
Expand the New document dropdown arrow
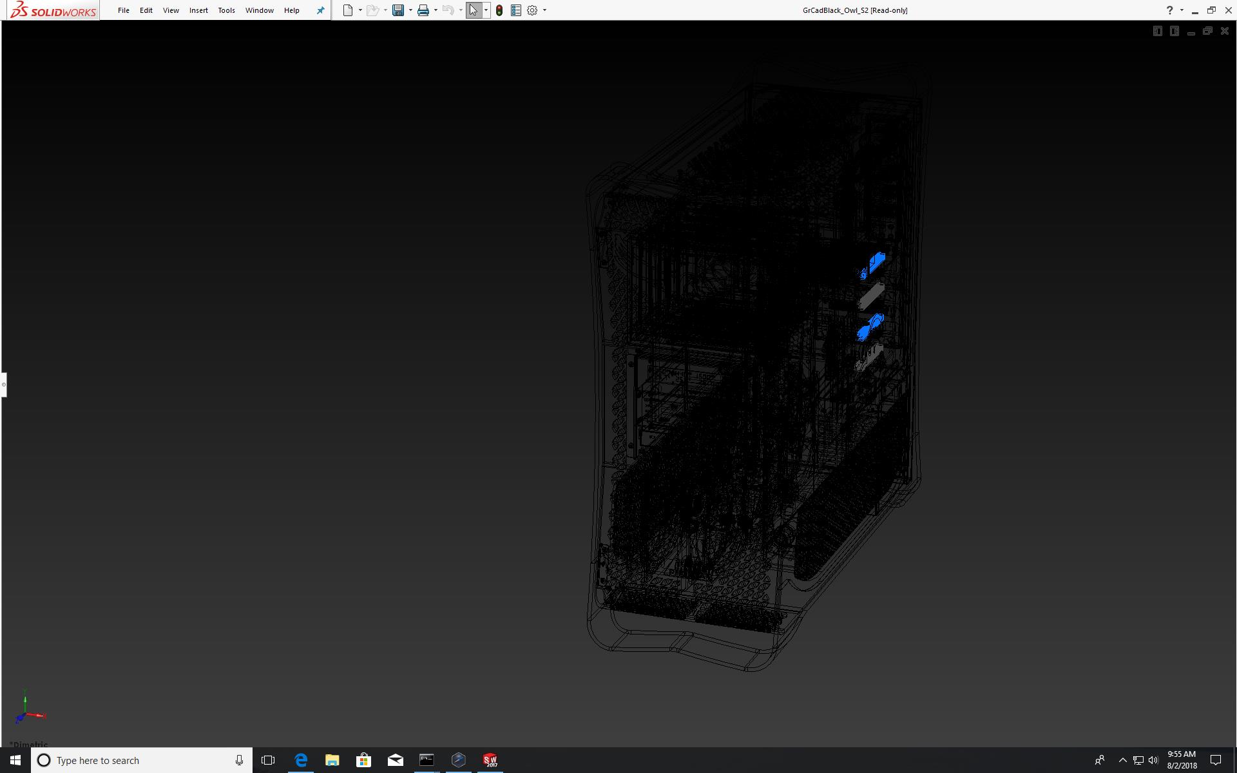360,10
